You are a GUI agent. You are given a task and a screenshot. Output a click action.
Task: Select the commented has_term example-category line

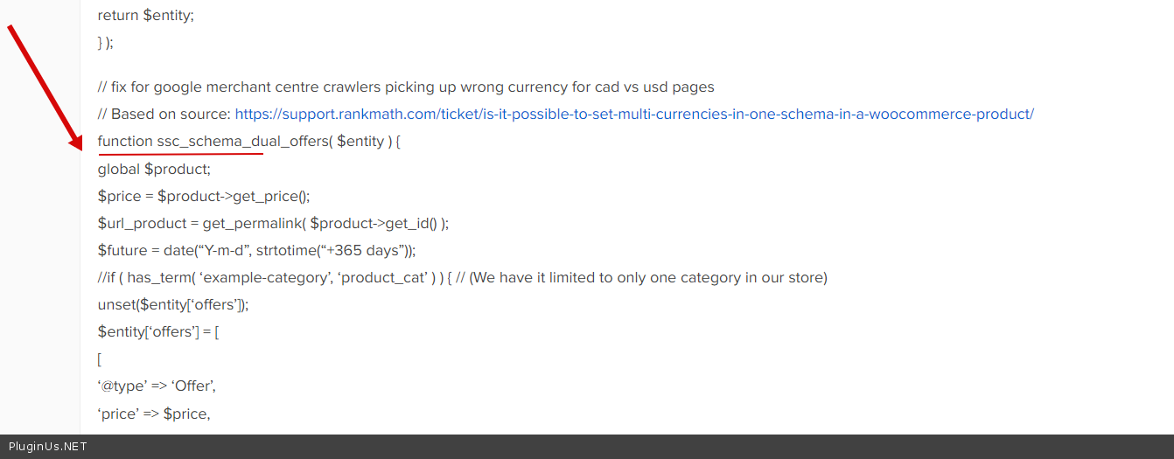point(462,278)
